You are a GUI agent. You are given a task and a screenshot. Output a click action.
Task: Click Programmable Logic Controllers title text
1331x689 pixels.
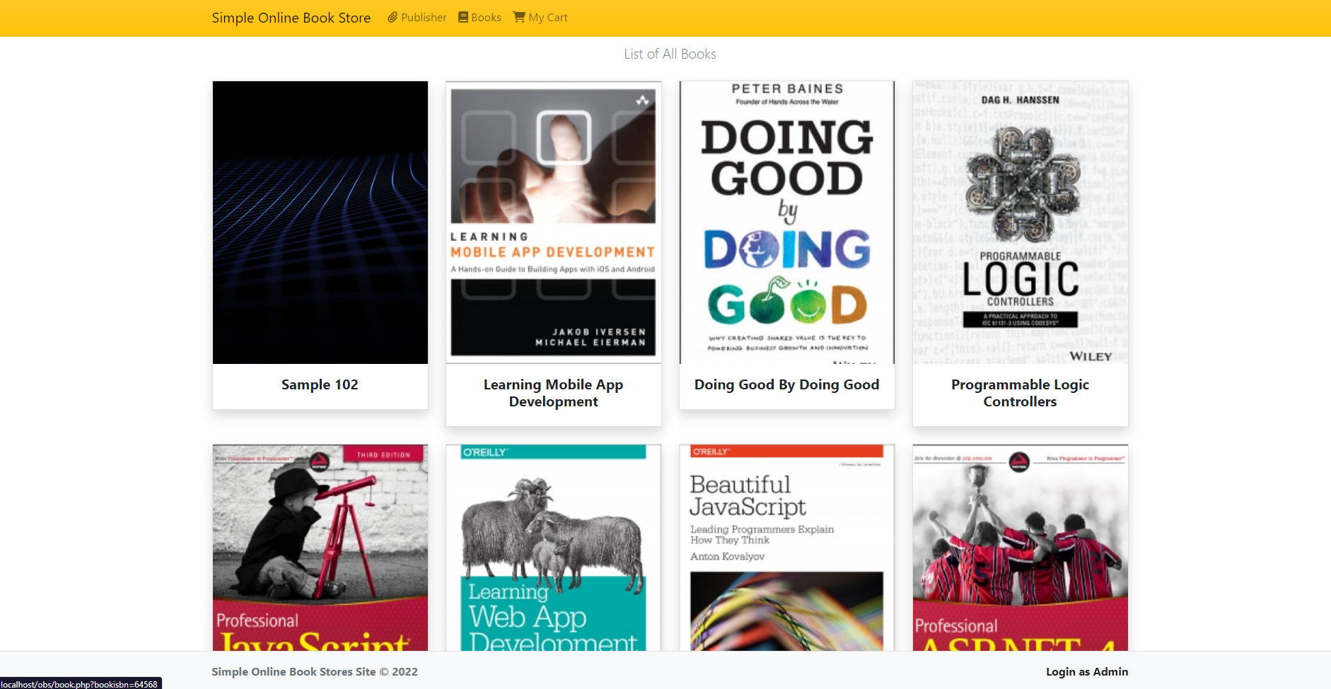point(1021,393)
